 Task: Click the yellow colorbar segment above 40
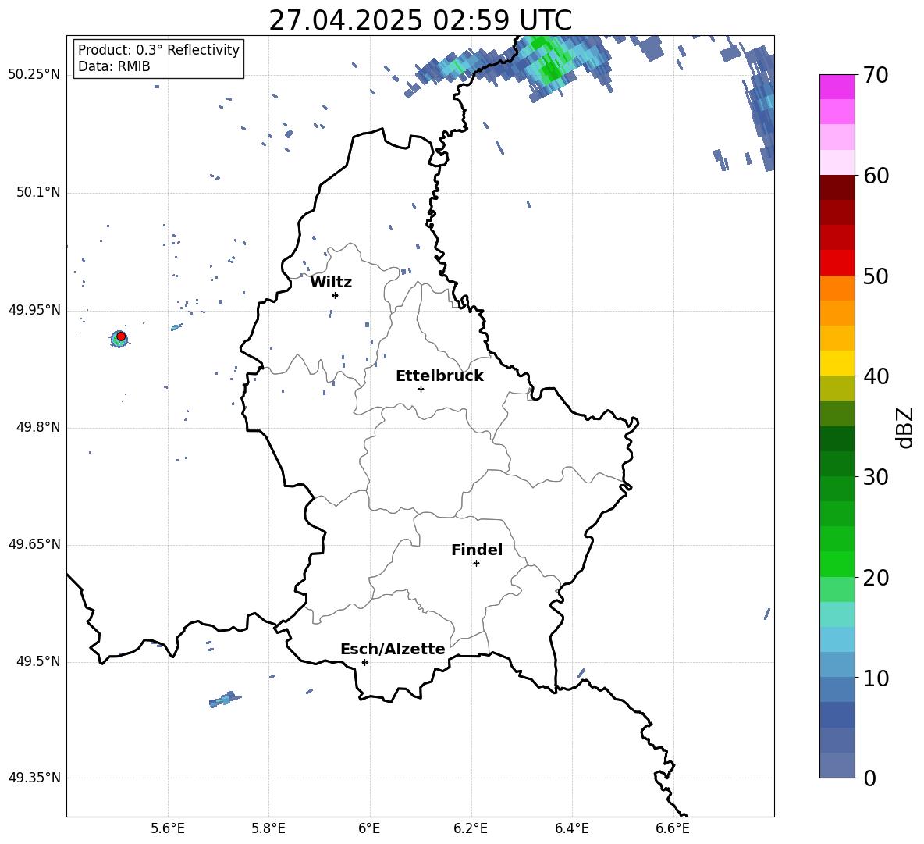(837, 363)
